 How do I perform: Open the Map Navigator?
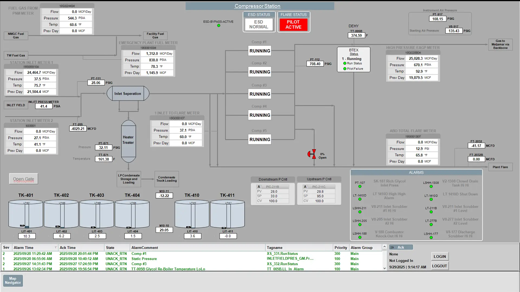point(13,280)
